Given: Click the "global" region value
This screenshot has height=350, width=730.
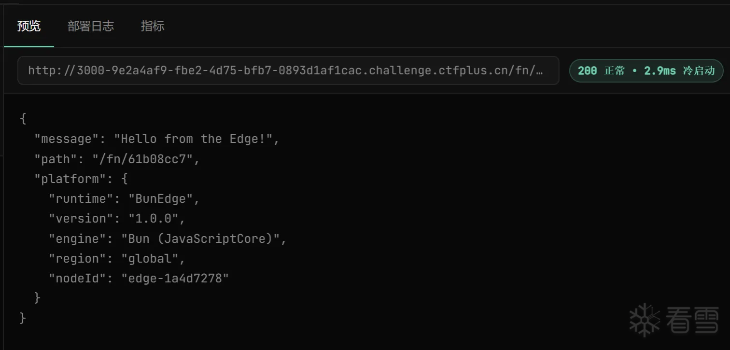Looking at the screenshot, I should click(150, 259).
